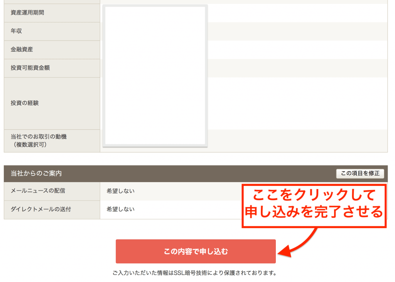Select the 資産運用期間 row label
Image resolution: width=395 pixels, height=282 pixels.
[27, 13]
